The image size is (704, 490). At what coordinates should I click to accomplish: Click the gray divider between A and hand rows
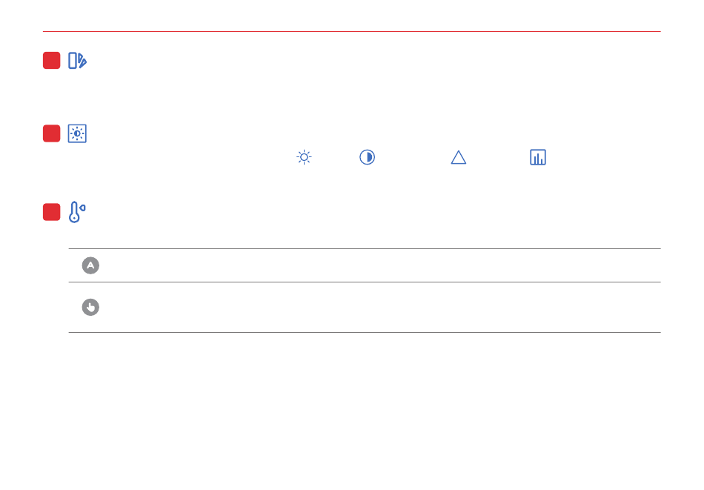click(365, 282)
